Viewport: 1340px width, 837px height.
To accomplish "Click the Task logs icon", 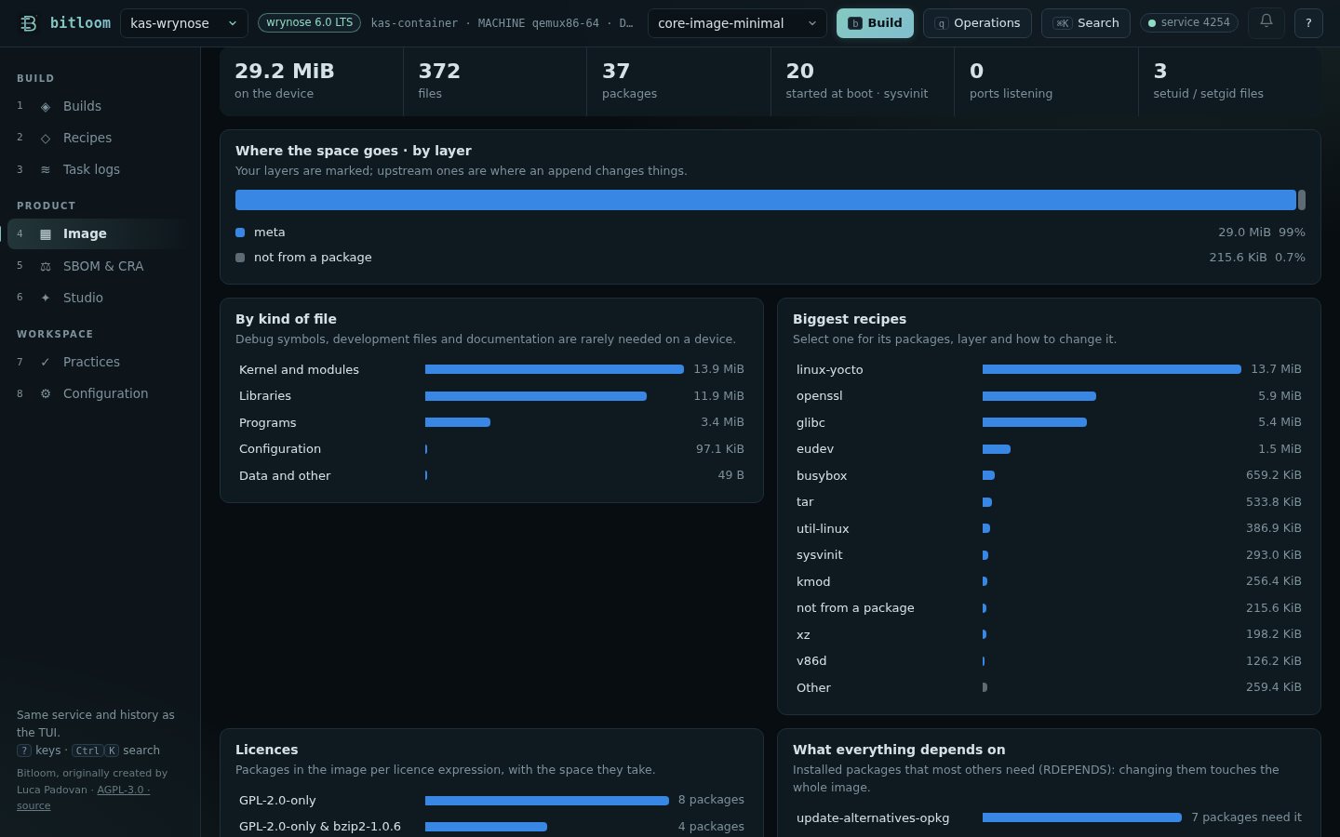I will pyautogui.click(x=46, y=170).
